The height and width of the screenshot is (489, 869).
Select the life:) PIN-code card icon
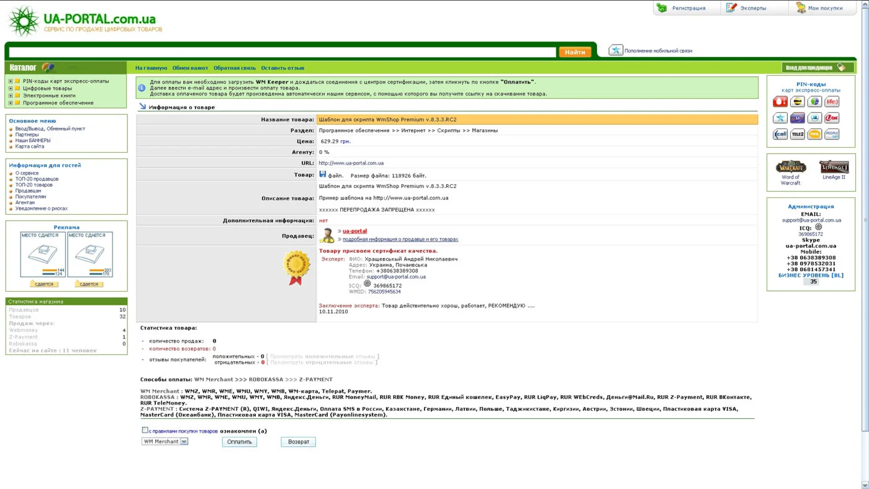tap(832, 102)
